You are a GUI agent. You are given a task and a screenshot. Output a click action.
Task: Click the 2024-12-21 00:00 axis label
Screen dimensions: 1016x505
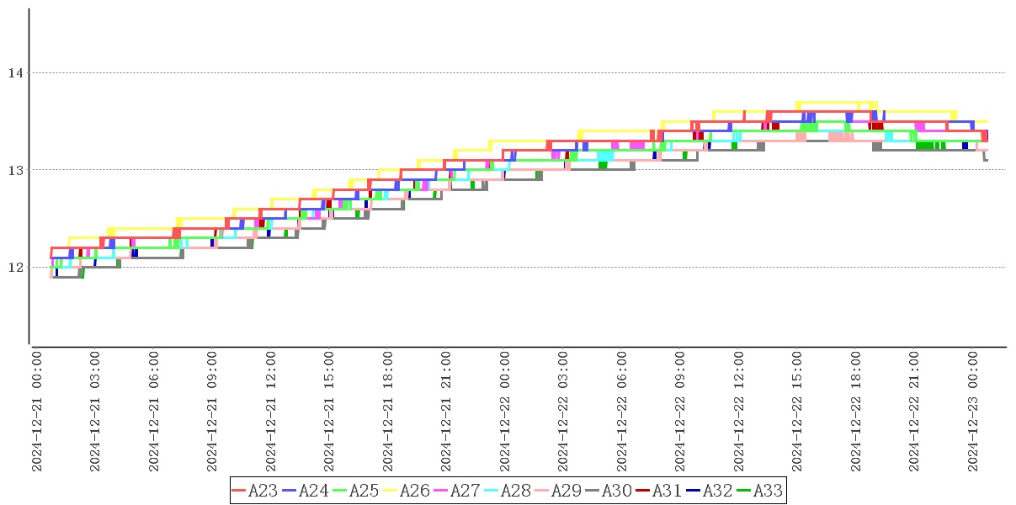tap(36, 412)
